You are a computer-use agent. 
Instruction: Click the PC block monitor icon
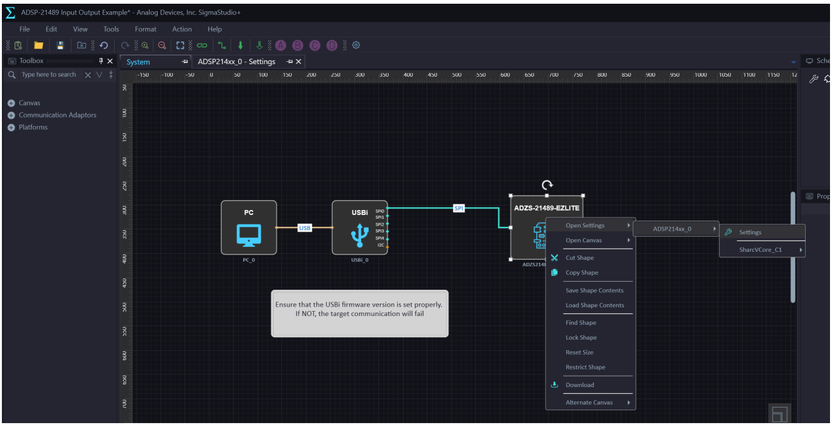coord(248,234)
